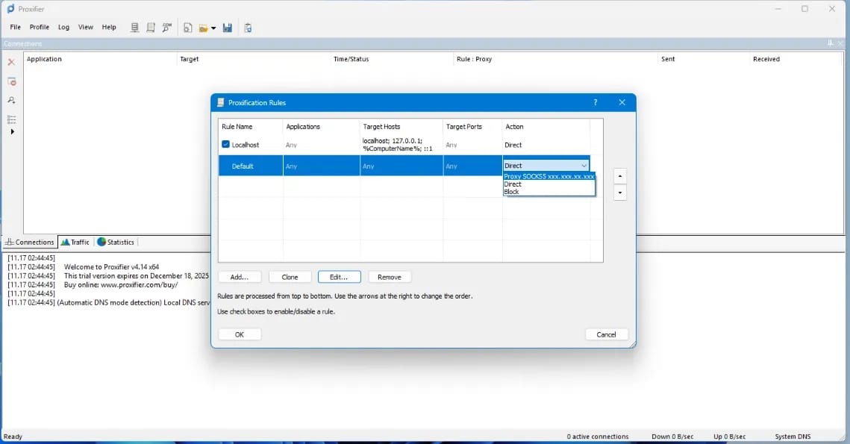The image size is (850, 444).
Task: Select the Localhost rule name
Action: point(245,145)
